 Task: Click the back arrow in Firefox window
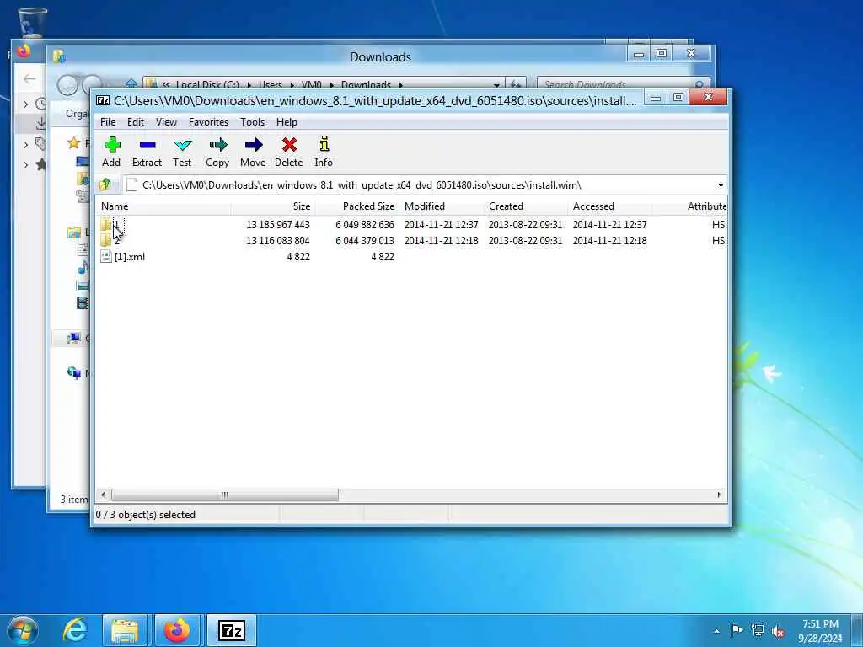pos(29,78)
